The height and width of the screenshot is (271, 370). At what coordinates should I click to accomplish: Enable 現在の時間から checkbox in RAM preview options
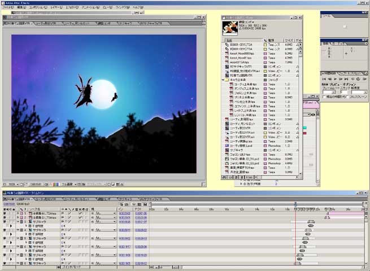324,97
